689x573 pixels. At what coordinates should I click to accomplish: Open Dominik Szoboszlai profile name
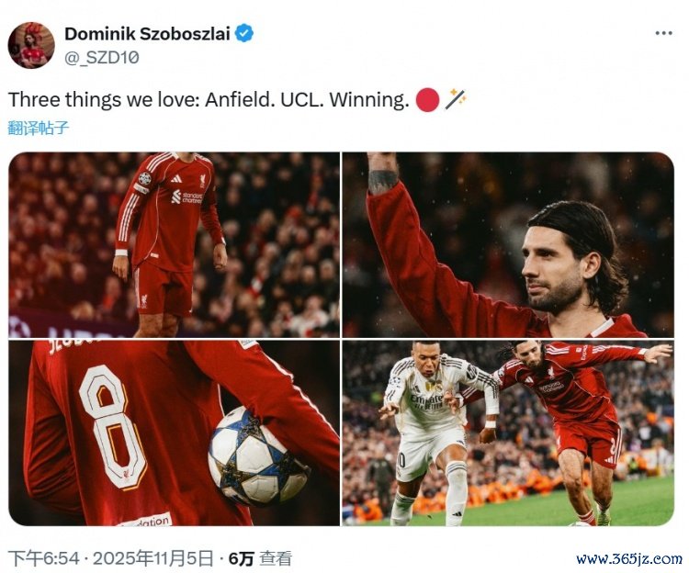[148, 34]
